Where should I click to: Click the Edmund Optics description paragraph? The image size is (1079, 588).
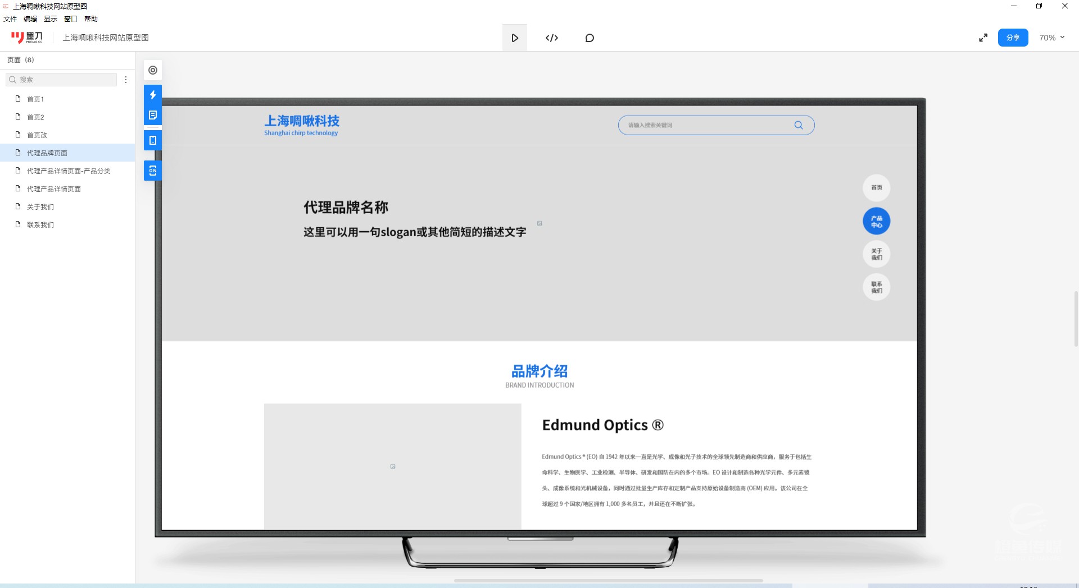coord(677,480)
